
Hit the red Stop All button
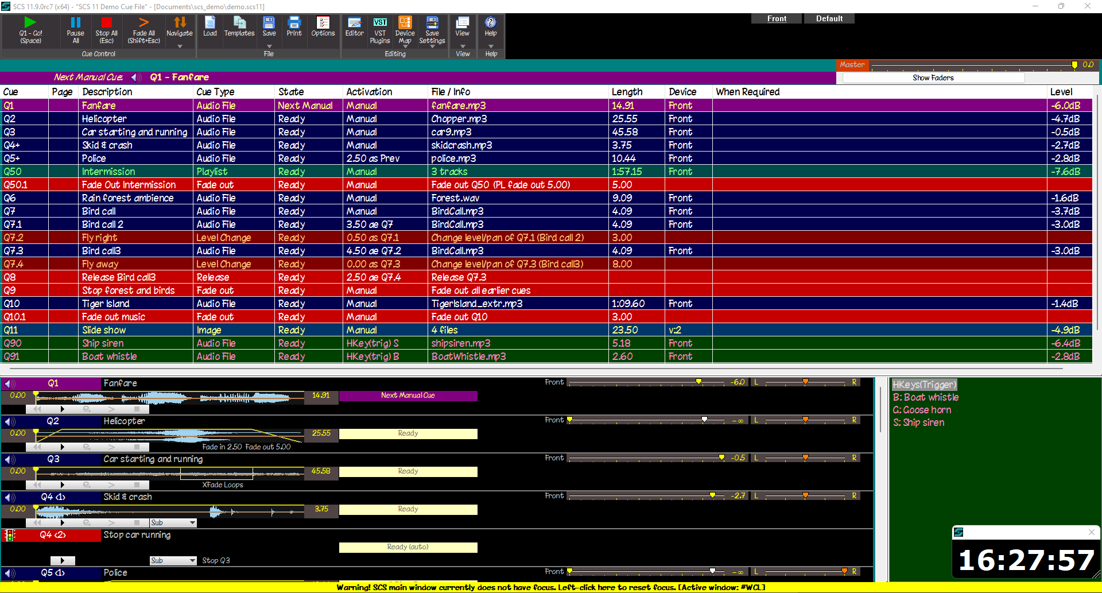point(106,30)
